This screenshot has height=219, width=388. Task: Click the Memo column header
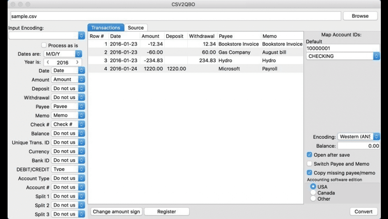tap(282, 36)
